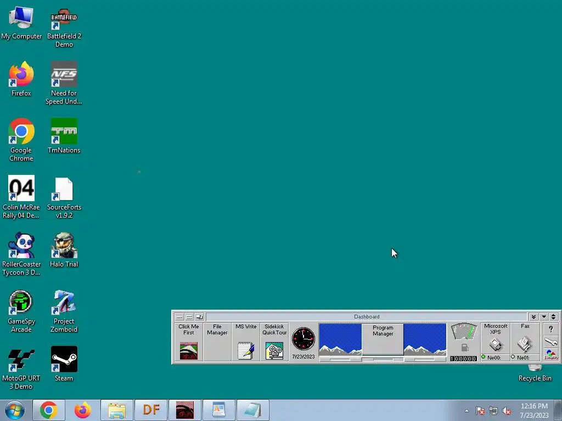Screen dimensions: 562x421
Task: Select the Steam desktop shortcut
Action: [64, 364]
